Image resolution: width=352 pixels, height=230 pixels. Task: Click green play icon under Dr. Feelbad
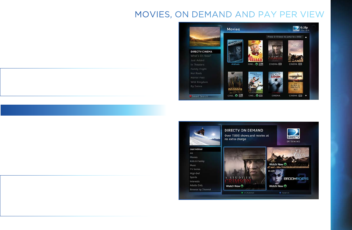coord(256,64)
